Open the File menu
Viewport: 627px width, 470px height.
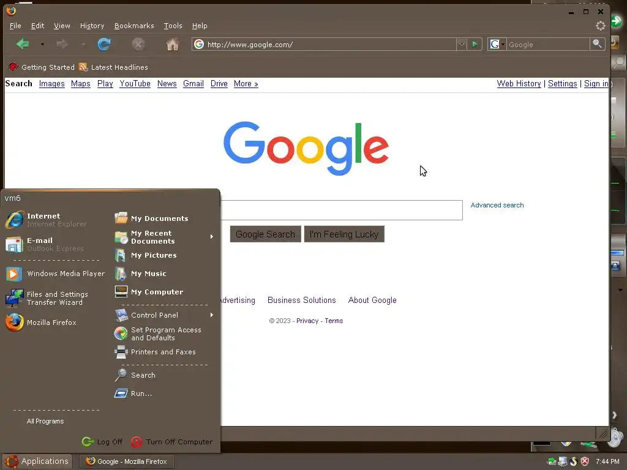pyautogui.click(x=15, y=26)
